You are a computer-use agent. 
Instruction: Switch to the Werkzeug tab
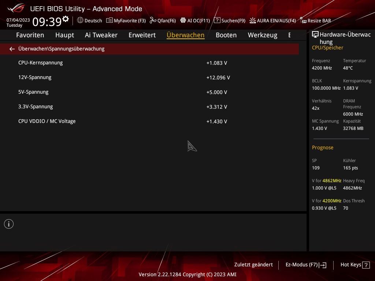tap(263, 35)
